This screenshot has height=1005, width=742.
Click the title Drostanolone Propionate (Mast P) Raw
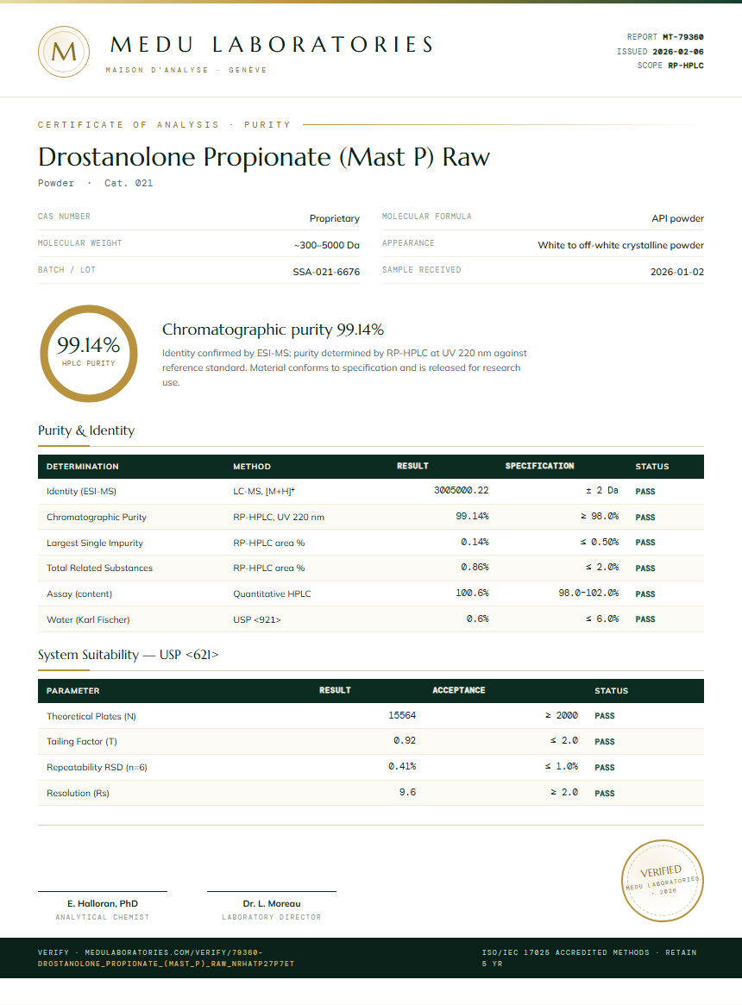click(263, 157)
